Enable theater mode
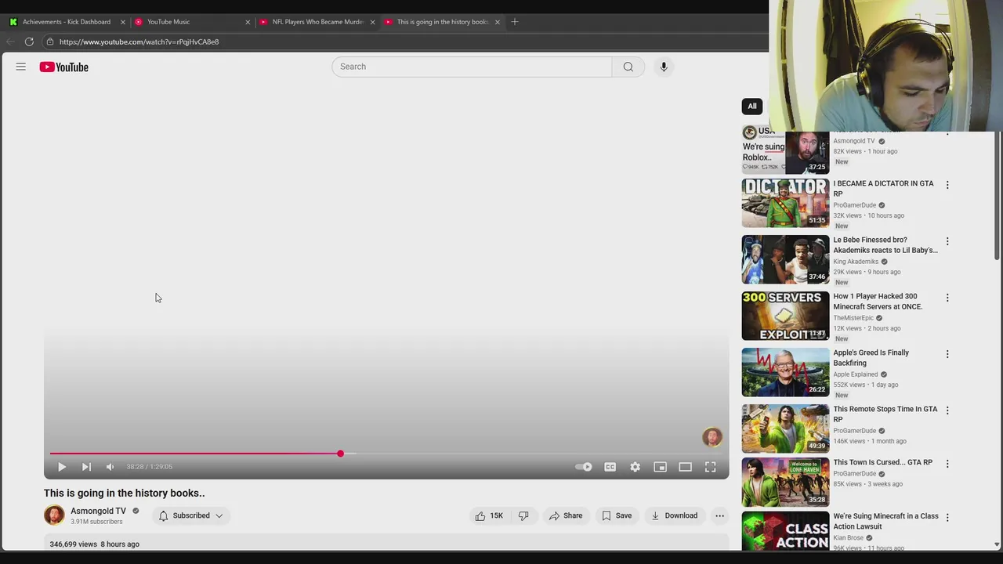The image size is (1003, 564). coord(686,467)
